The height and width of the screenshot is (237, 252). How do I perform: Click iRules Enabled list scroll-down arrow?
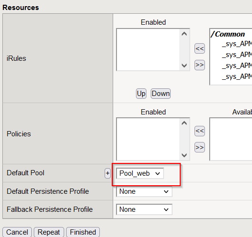[184, 66]
